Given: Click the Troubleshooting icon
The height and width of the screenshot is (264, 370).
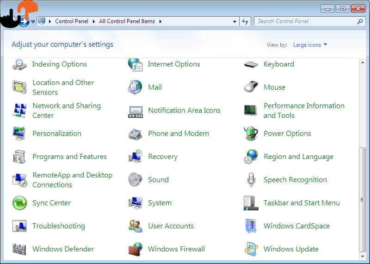Looking at the screenshot, I should coord(19,226).
